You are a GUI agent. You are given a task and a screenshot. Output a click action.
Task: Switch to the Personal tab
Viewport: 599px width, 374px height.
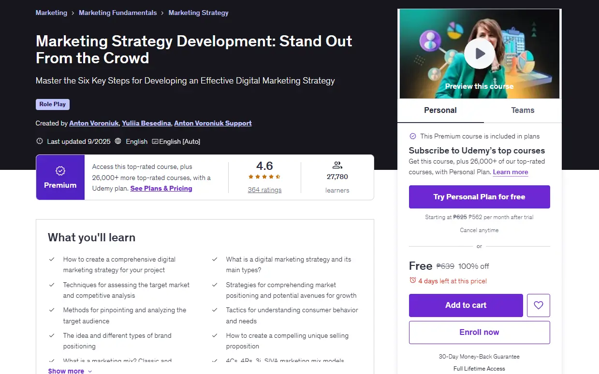(440, 111)
